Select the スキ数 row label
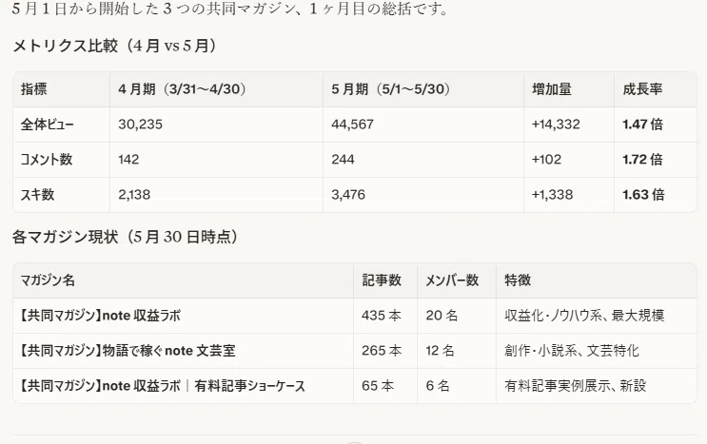This screenshot has height=444, width=707. (x=37, y=195)
